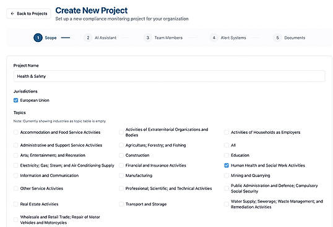Click note about topic table being empty
The width and height of the screenshot is (333, 227).
59,122
